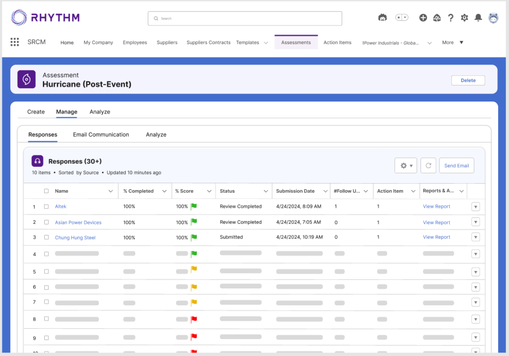The width and height of the screenshot is (509, 356).
Task: Click the Hurricane assessment purple icon
Action: coord(26,79)
